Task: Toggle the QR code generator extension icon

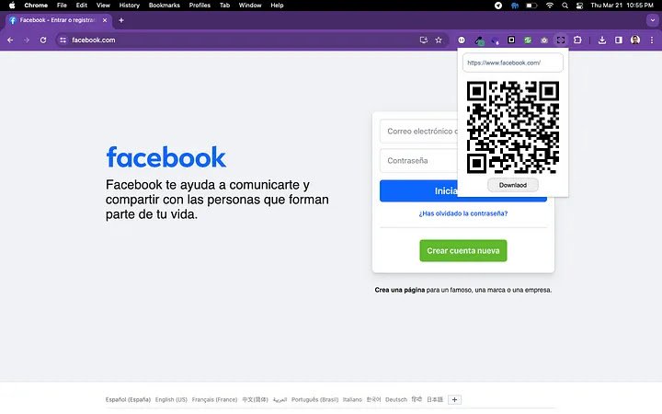Action: (561, 40)
